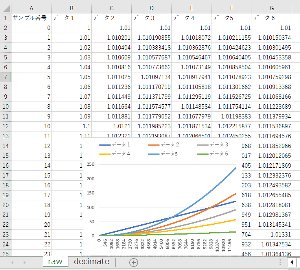The image size is (300, 270).
Task: Select cell with value 1.01198383
Action: [x=232, y=117]
